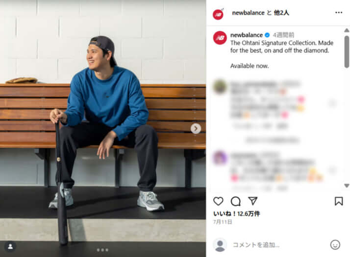Click the comments scrollbar thumb
This screenshot has width=350, height=257.
pos(347,52)
